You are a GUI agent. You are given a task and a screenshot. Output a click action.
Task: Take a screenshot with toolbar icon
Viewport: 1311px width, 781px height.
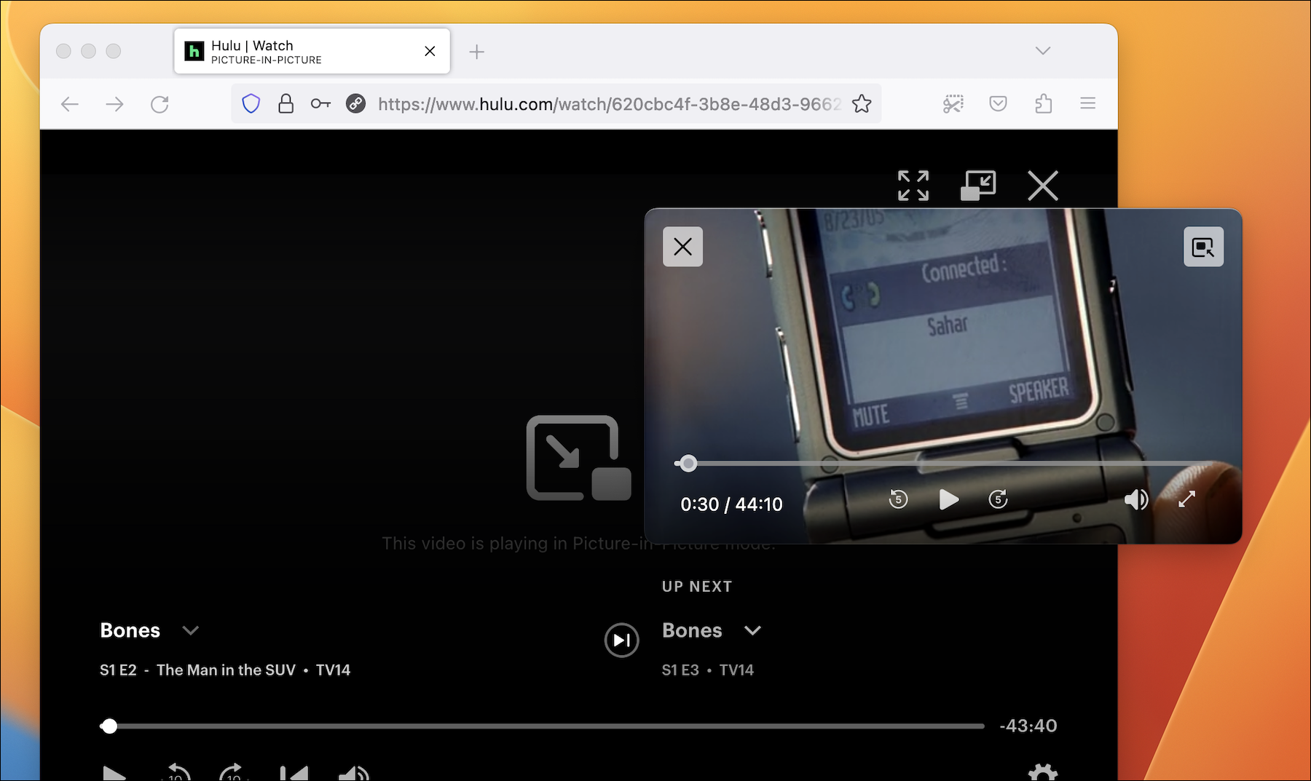click(953, 104)
